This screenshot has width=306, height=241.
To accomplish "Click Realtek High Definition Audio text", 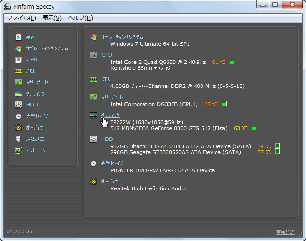I will tap(148, 188).
